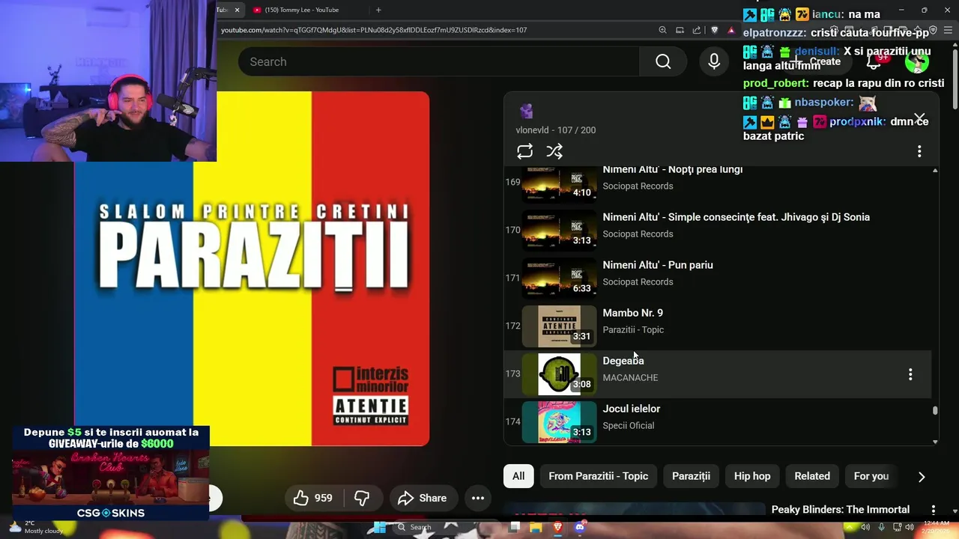
Task: Click the YouTube Create button
Action: 818,61
